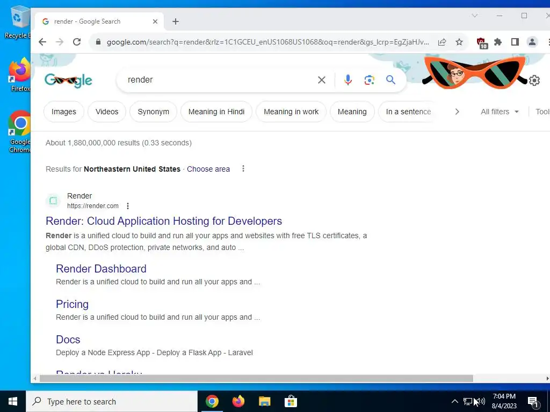Go back using the browser back arrow
The width and height of the screenshot is (550, 412).
(42, 42)
